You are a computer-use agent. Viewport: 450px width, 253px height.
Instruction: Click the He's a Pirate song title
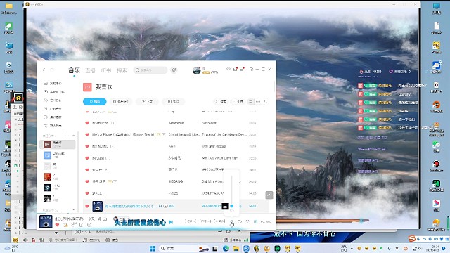click(x=123, y=134)
